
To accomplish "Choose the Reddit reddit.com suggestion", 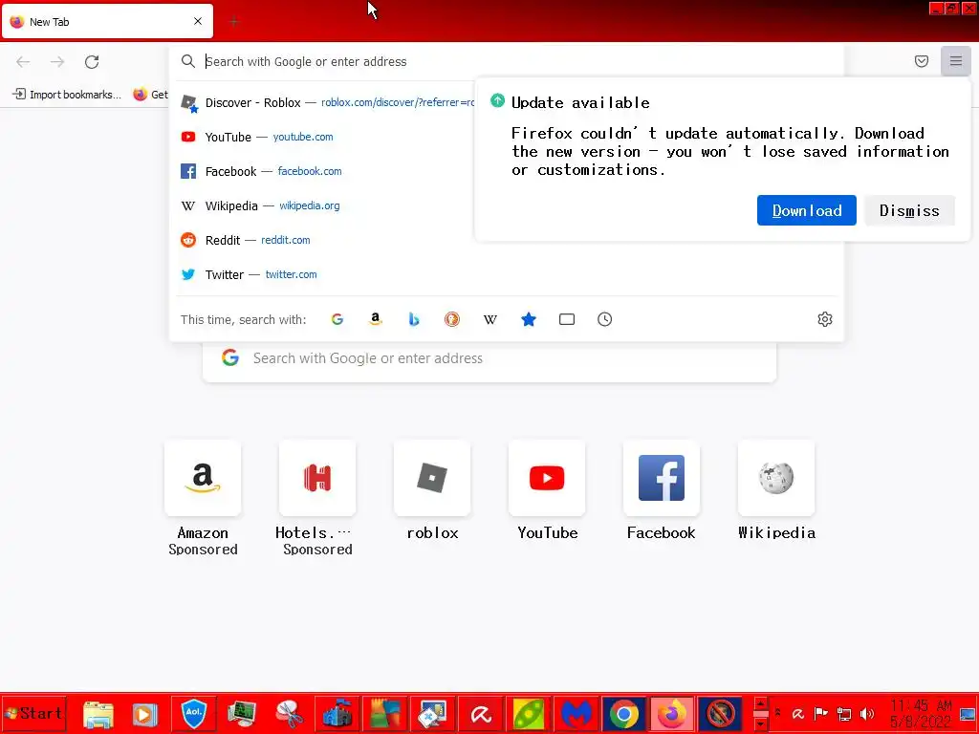I will click(506, 240).
